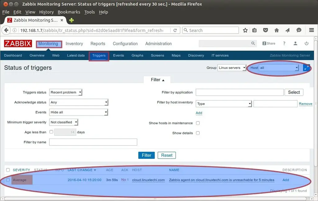Open host link cloud.linuxtechi.com
Image resolution: width=318 pixels, height=201 pixels.
point(148,180)
